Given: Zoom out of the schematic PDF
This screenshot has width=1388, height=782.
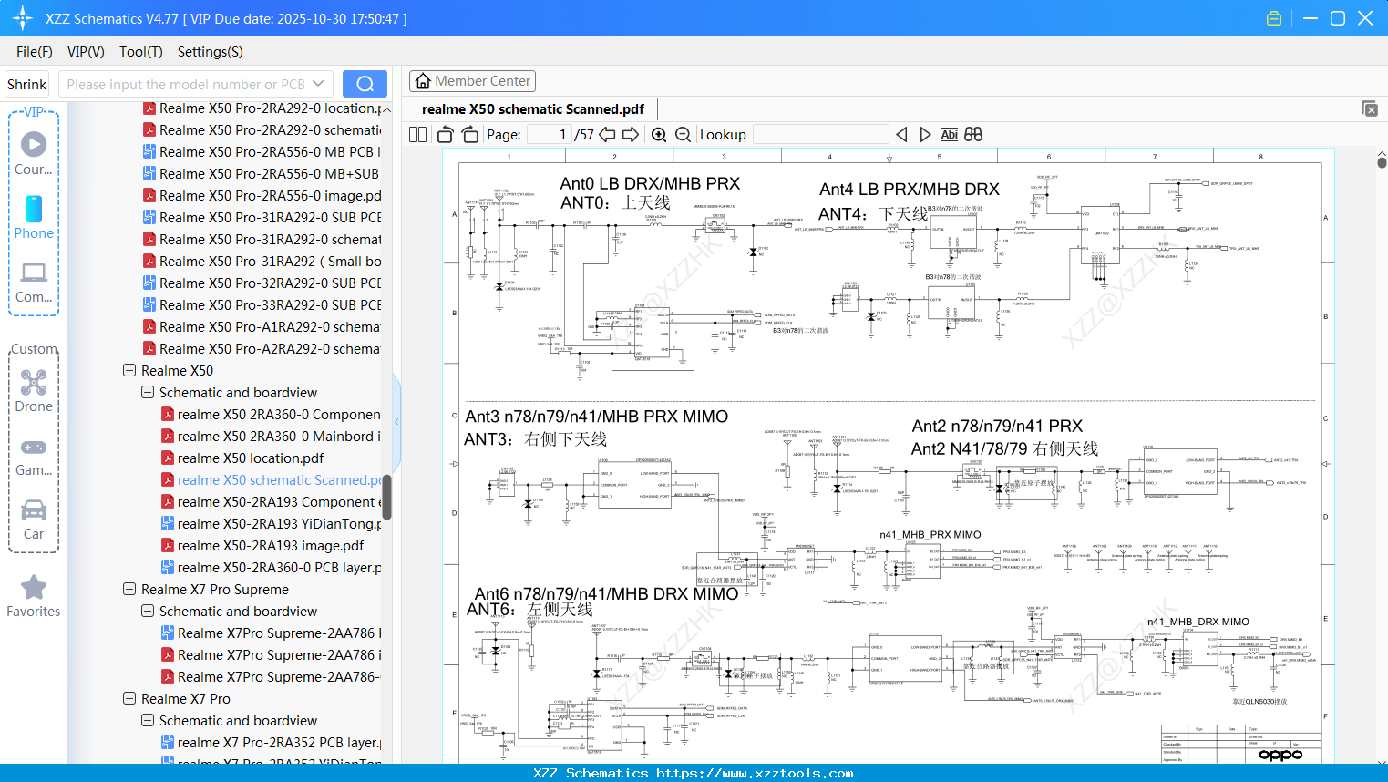Looking at the screenshot, I should [x=683, y=134].
